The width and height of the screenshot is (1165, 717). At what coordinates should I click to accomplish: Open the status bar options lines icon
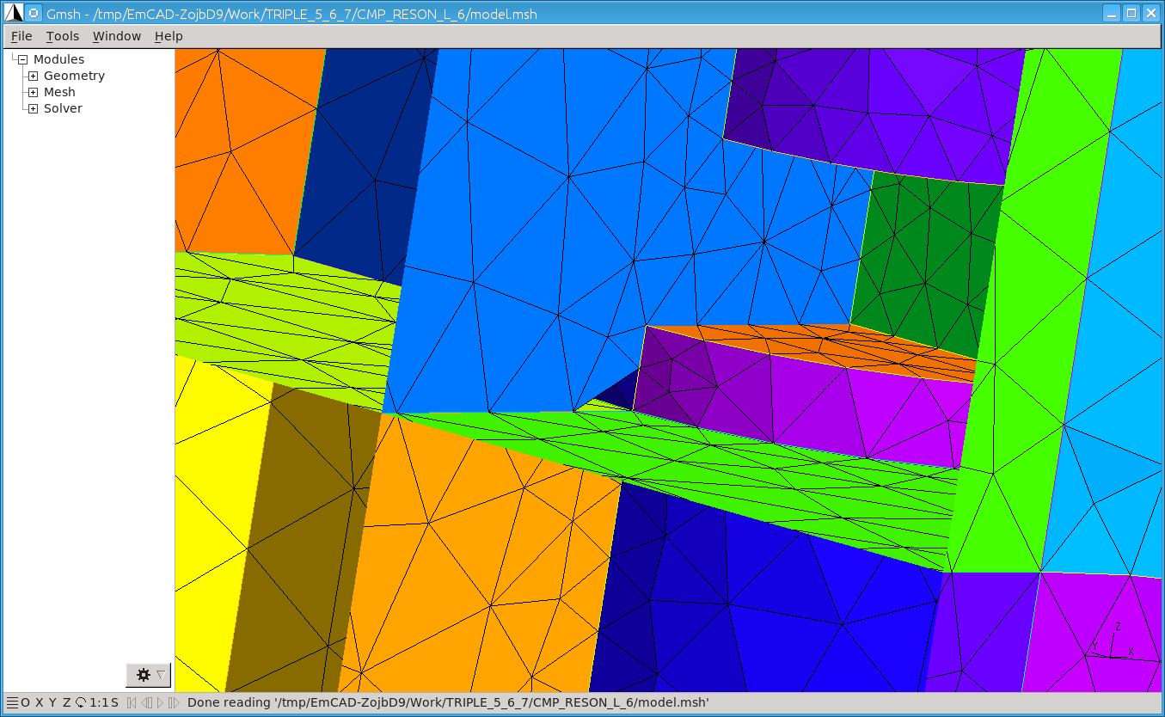[x=12, y=702]
